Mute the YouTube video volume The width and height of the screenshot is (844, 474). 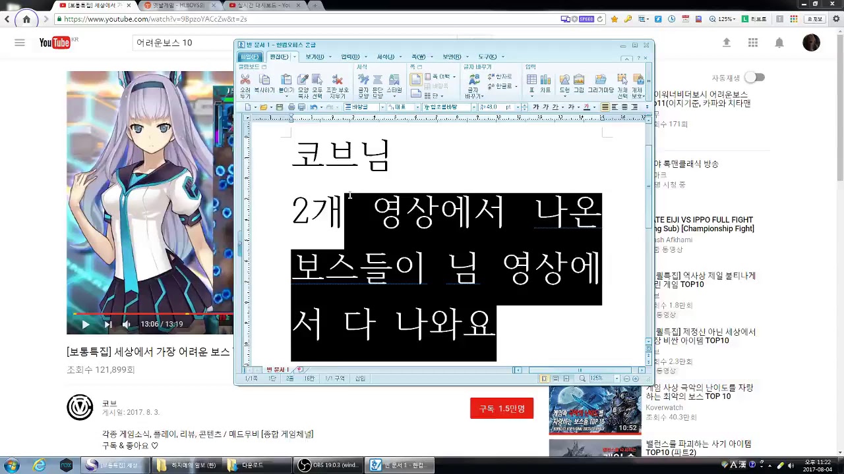[x=127, y=324]
